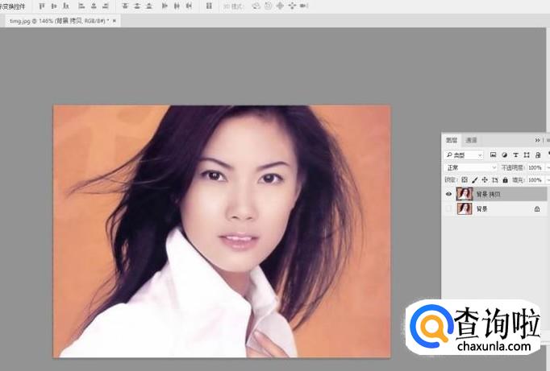550x371 pixels.
Task: Click the pixel layer filter icon
Action: pos(493,155)
